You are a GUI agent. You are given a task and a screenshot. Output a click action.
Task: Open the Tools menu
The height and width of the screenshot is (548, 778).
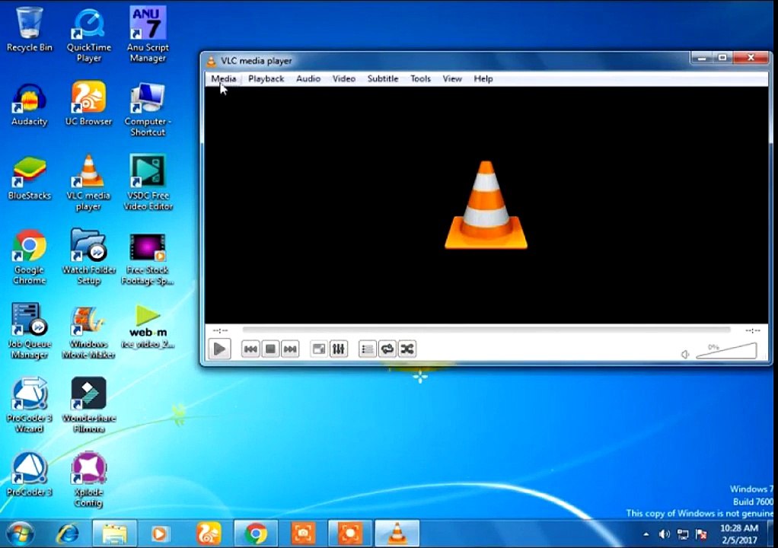click(x=420, y=79)
